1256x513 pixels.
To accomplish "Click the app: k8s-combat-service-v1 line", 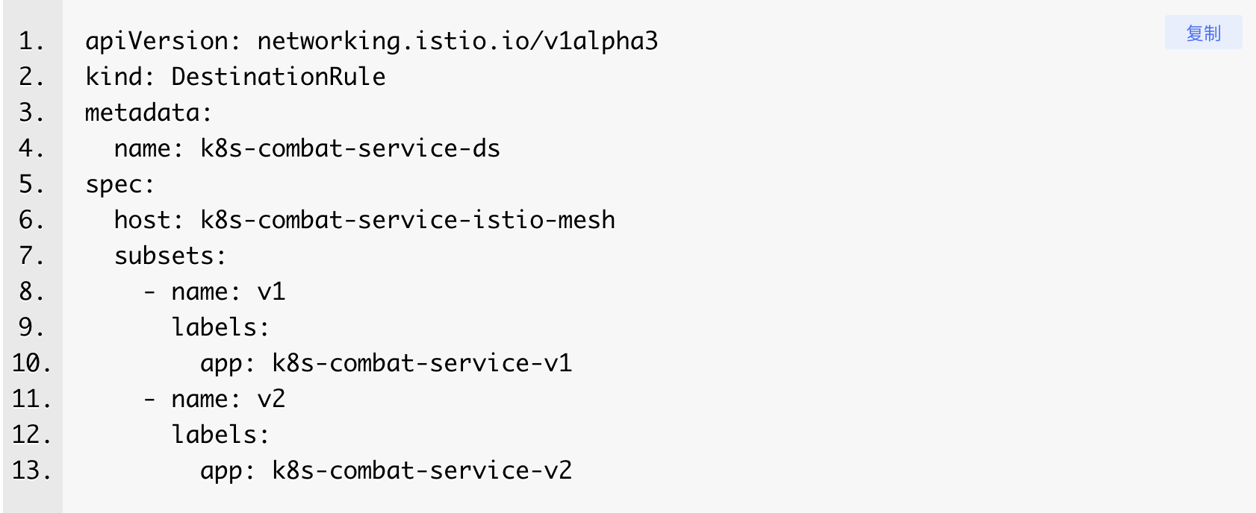I will (x=386, y=363).
